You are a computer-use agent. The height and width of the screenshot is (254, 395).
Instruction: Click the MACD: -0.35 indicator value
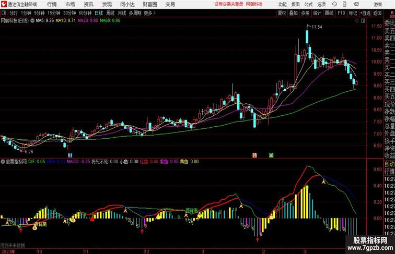(78, 162)
